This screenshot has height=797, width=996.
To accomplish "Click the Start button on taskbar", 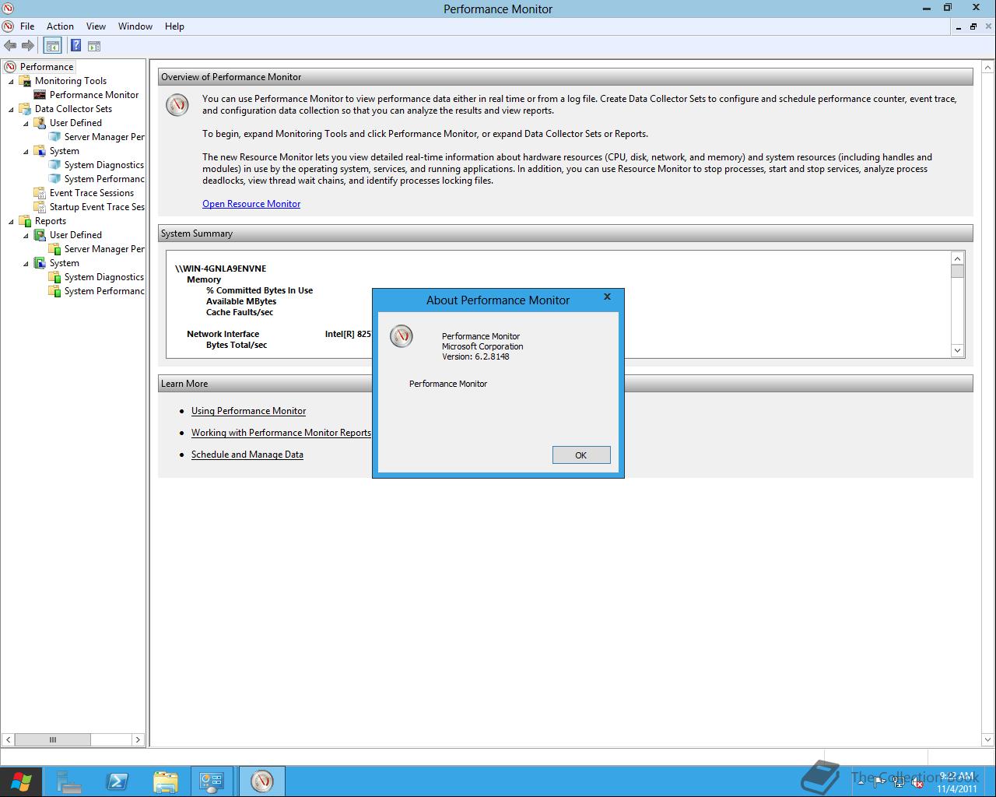I will pyautogui.click(x=21, y=781).
